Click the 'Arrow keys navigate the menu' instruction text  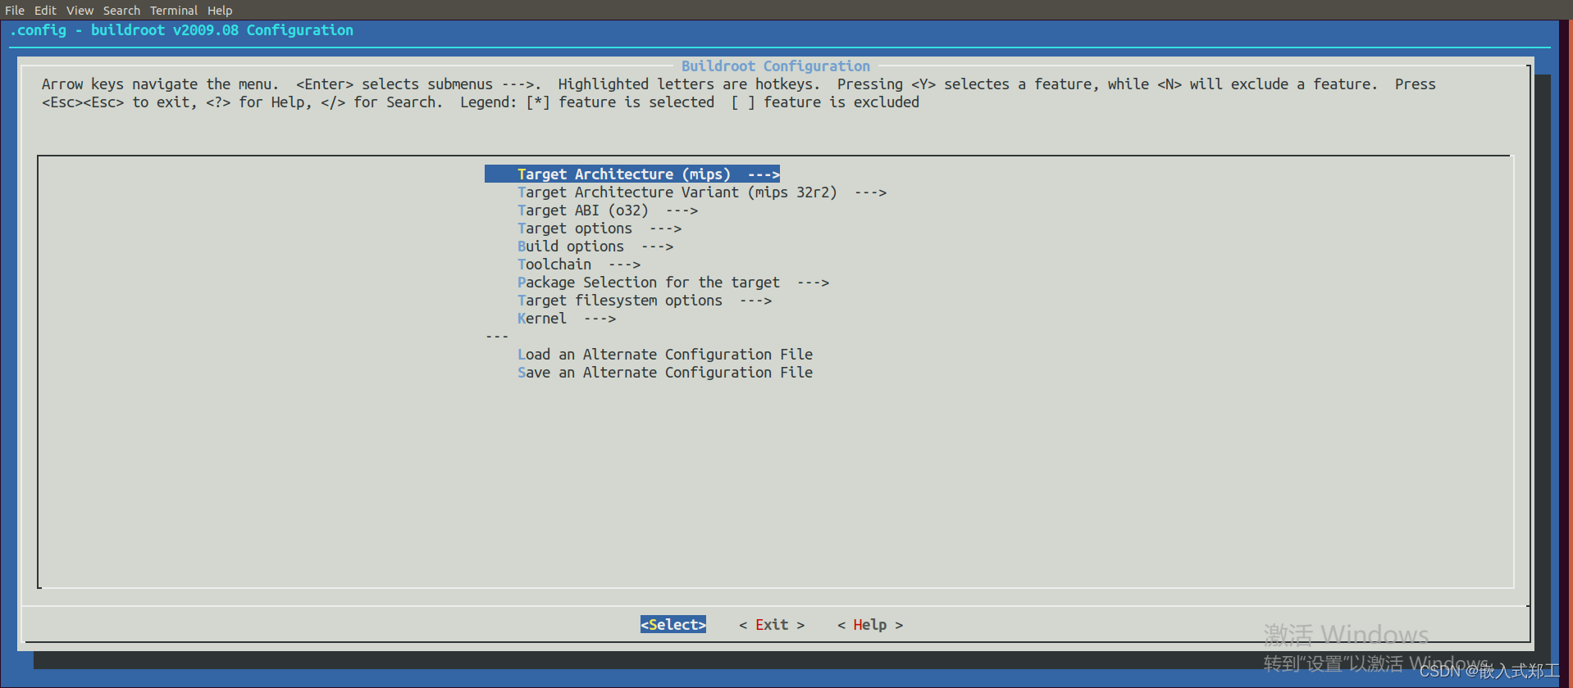(161, 84)
